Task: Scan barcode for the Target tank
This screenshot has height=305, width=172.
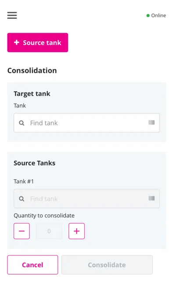Action: click(x=151, y=122)
